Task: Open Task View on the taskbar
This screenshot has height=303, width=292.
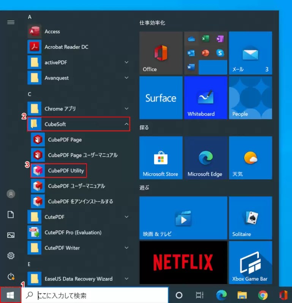Action: tap(200, 295)
